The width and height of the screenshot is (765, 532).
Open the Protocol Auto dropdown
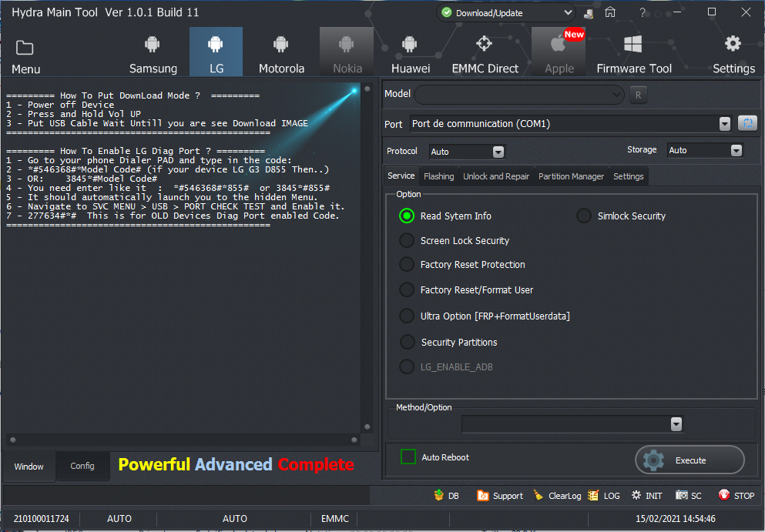pyautogui.click(x=498, y=152)
